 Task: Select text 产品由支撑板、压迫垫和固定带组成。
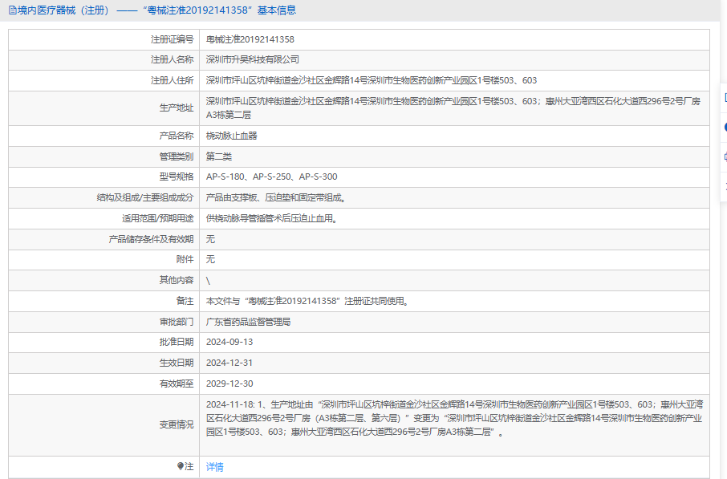[278, 197]
